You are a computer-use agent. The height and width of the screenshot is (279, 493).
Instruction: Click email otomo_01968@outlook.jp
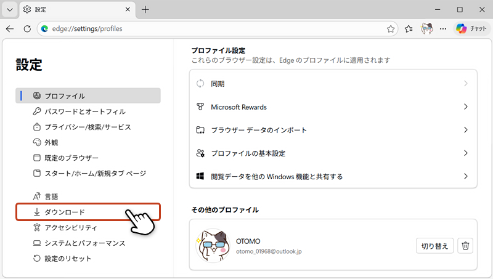(269, 251)
